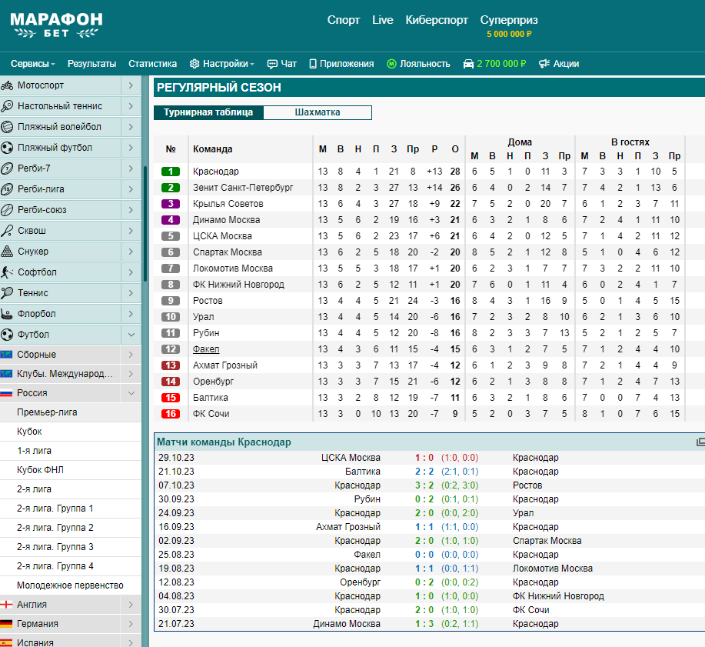
Task: Open the Статистика page
Action: click(152, 64)
